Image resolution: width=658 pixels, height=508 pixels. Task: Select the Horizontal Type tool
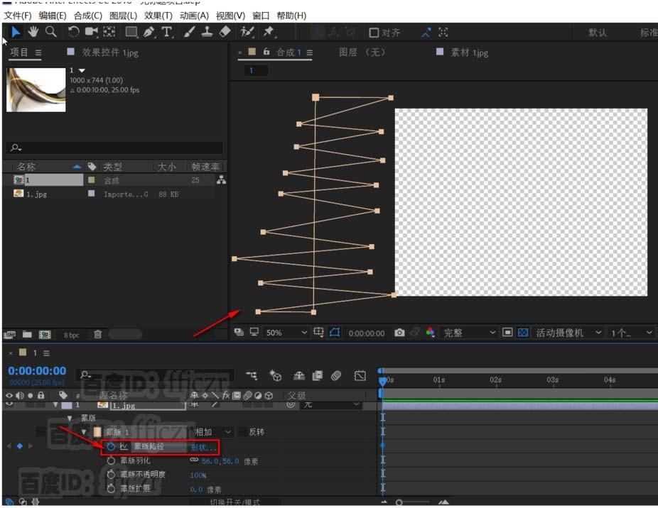[x=167, y=32]
